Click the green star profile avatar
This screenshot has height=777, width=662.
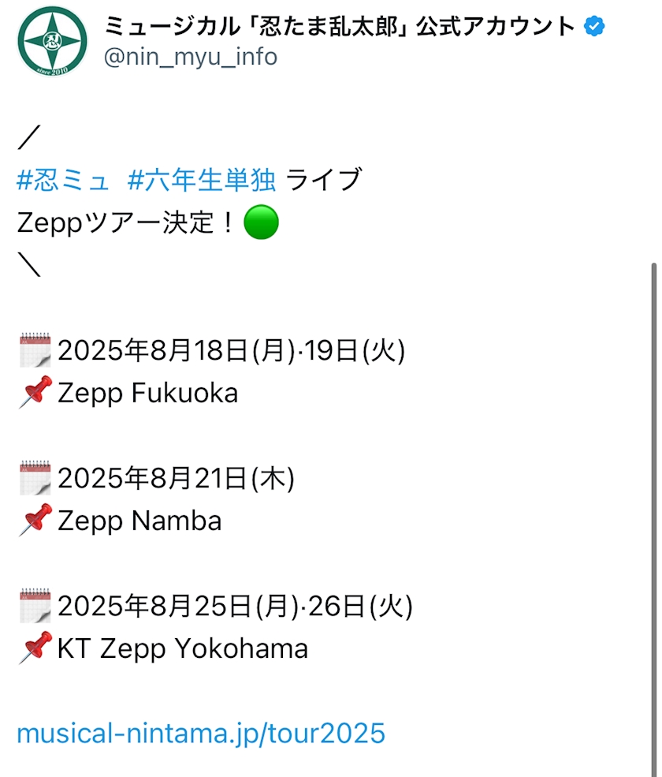52,41
